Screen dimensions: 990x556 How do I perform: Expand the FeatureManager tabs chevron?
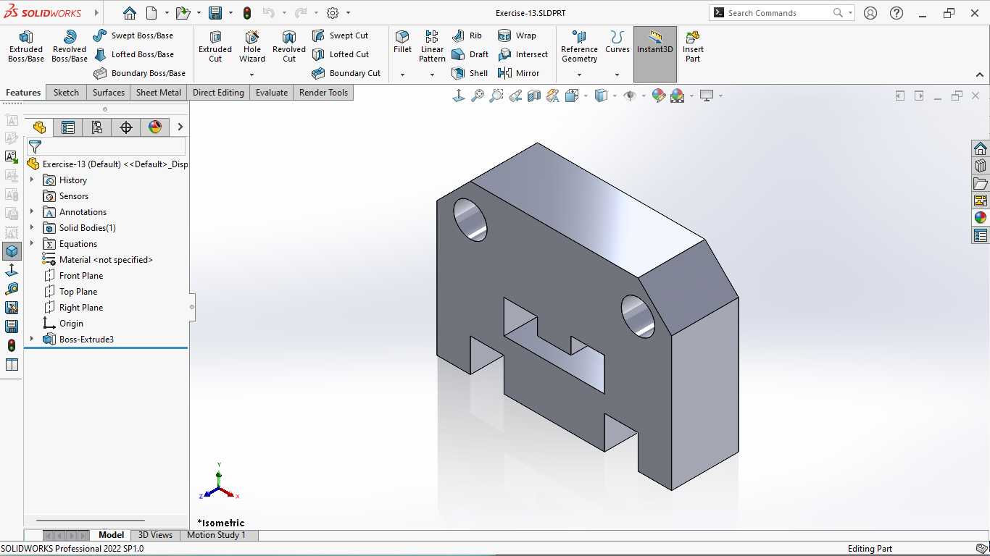pyautogui.click(x=180, y=127)
